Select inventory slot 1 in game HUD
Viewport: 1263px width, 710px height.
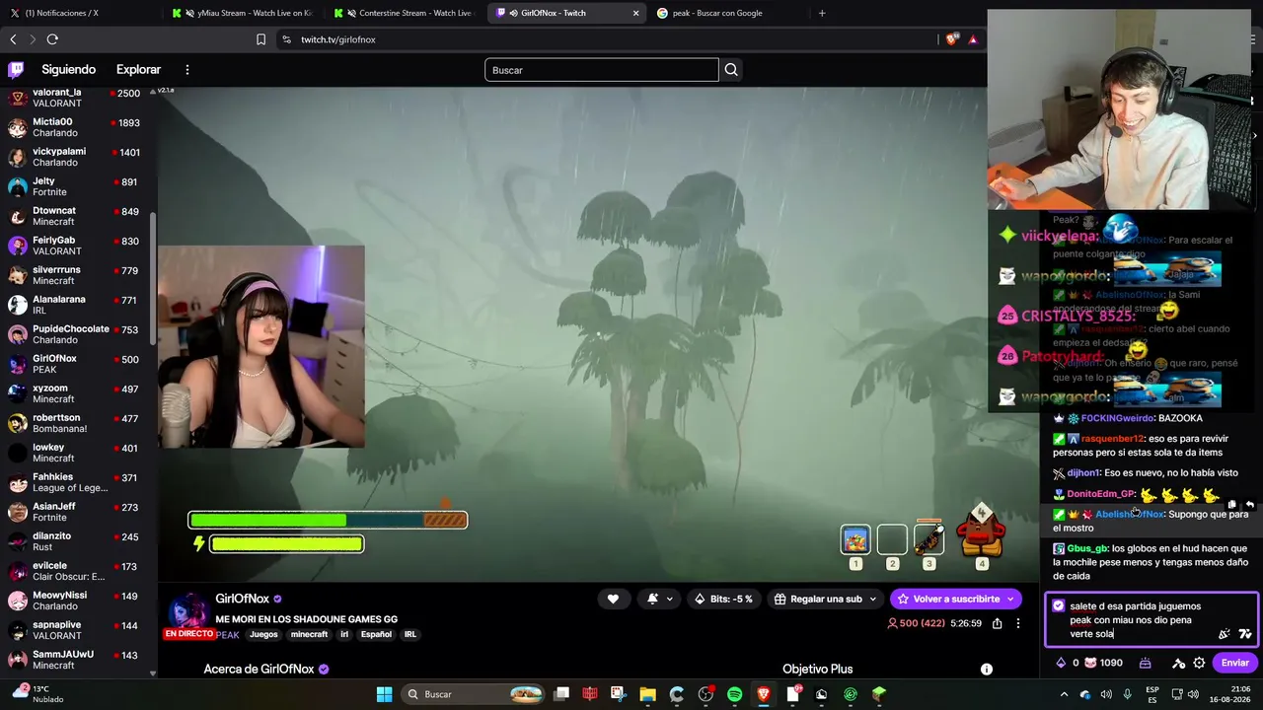tap(855, 539)
